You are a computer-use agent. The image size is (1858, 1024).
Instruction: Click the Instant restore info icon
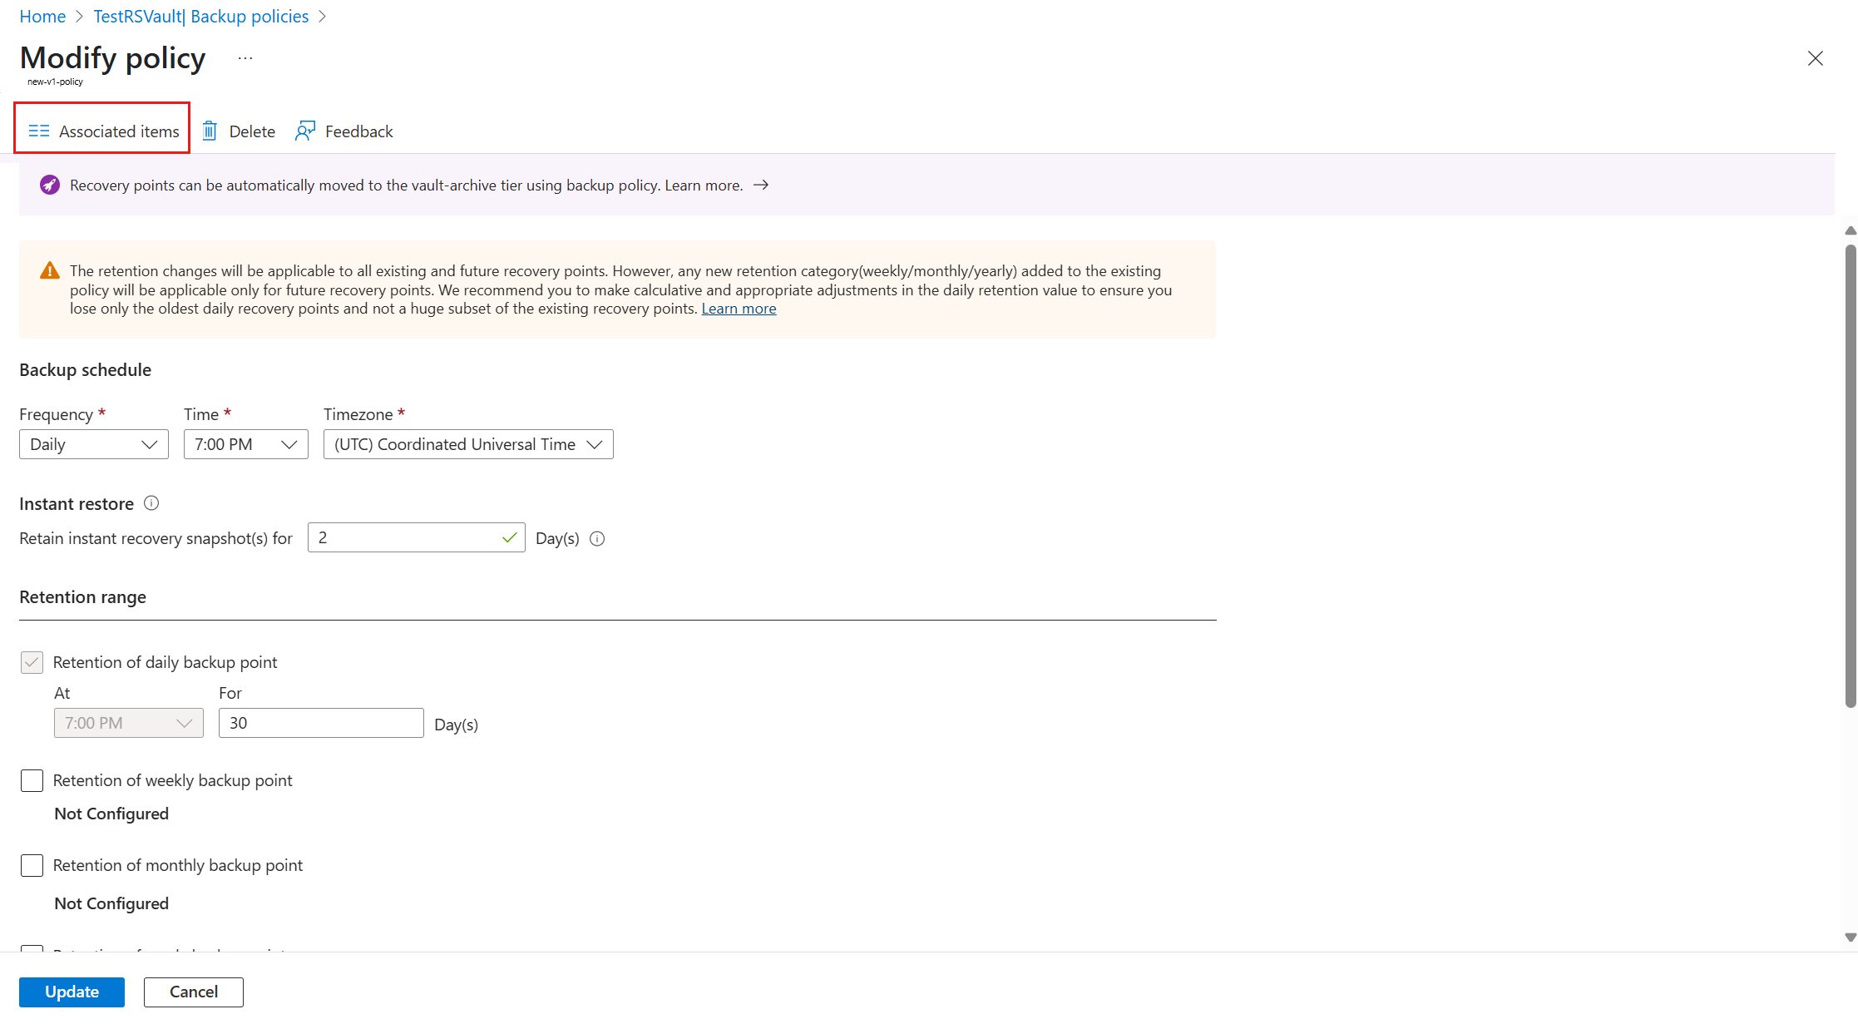[151, 503]
